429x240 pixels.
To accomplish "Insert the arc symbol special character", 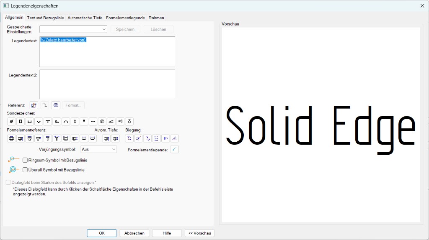I will pyautogui.click(x=66, y=121).
